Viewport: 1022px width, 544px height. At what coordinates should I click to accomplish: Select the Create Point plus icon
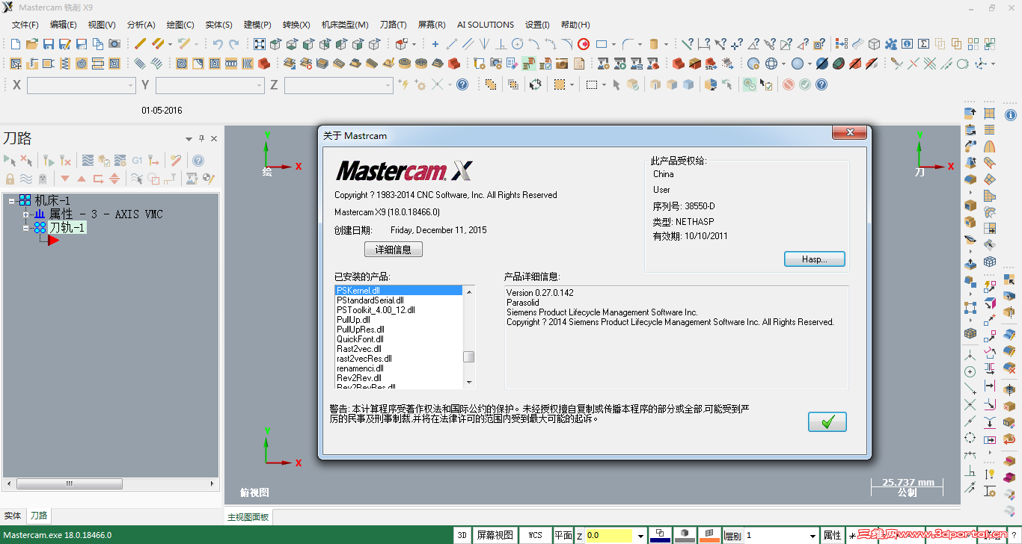click(435, 44)
